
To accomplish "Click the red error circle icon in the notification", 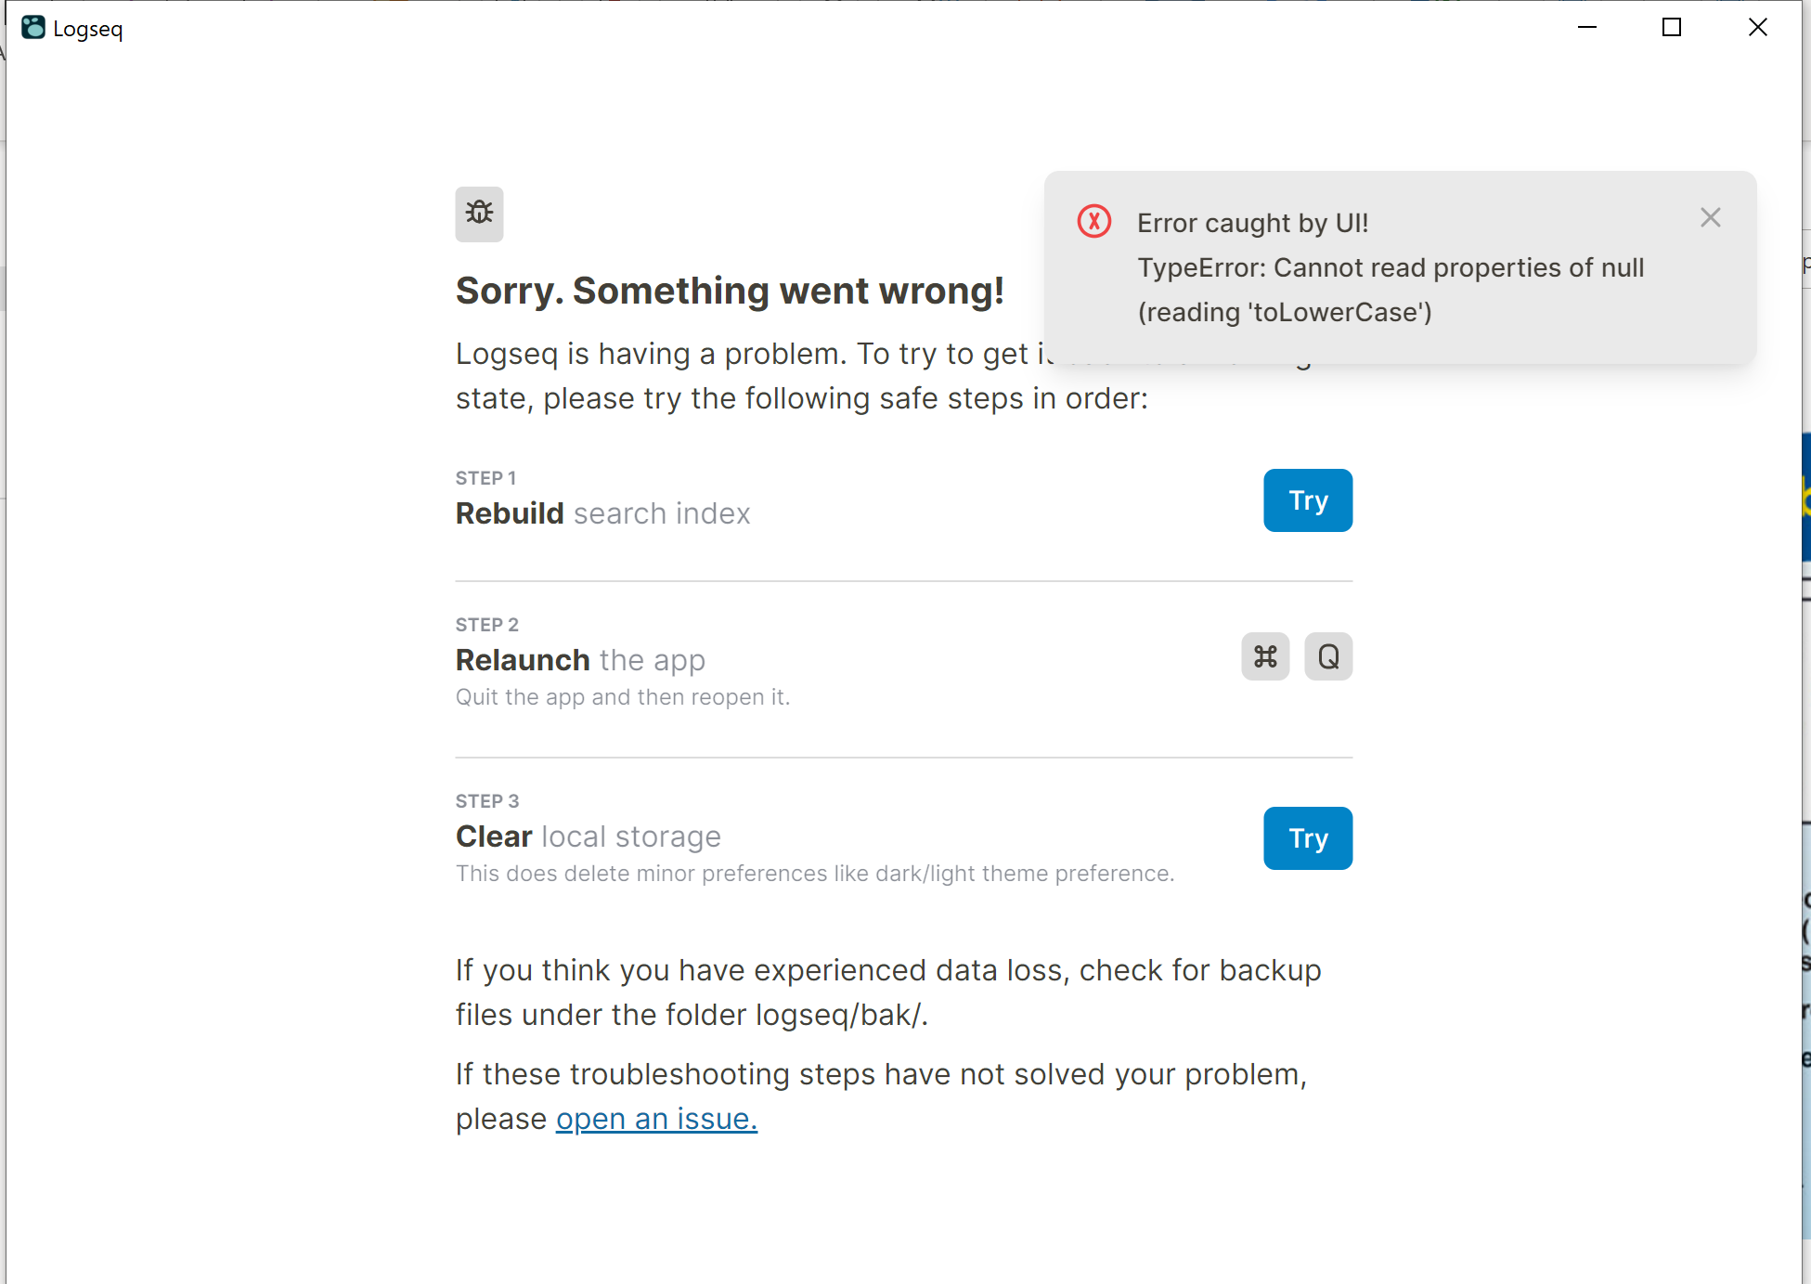I will (x=1093, y=222).
